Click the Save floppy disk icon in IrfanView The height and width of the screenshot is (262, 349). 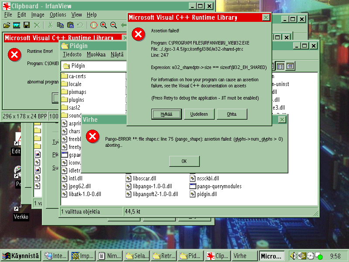[x=27, y=25]
